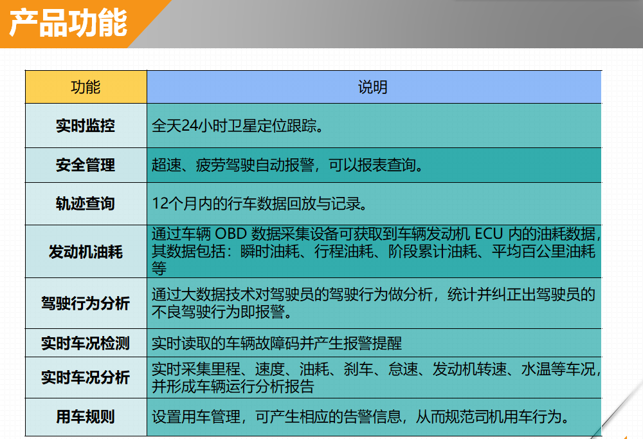Select the 功能 header cell
Viewport: 643px width, 439px height.
click(x=86, y=87)
